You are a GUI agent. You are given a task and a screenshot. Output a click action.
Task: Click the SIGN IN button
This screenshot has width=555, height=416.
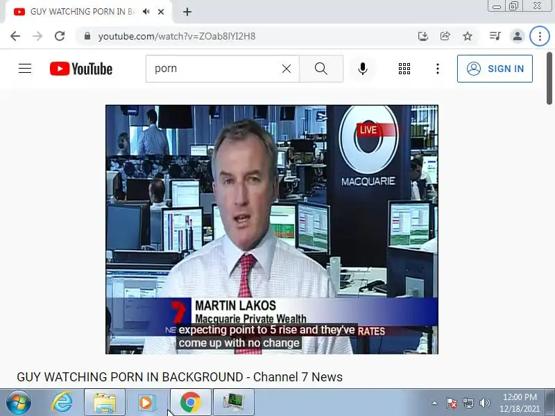pyautogui.click(x=495, y=69)
